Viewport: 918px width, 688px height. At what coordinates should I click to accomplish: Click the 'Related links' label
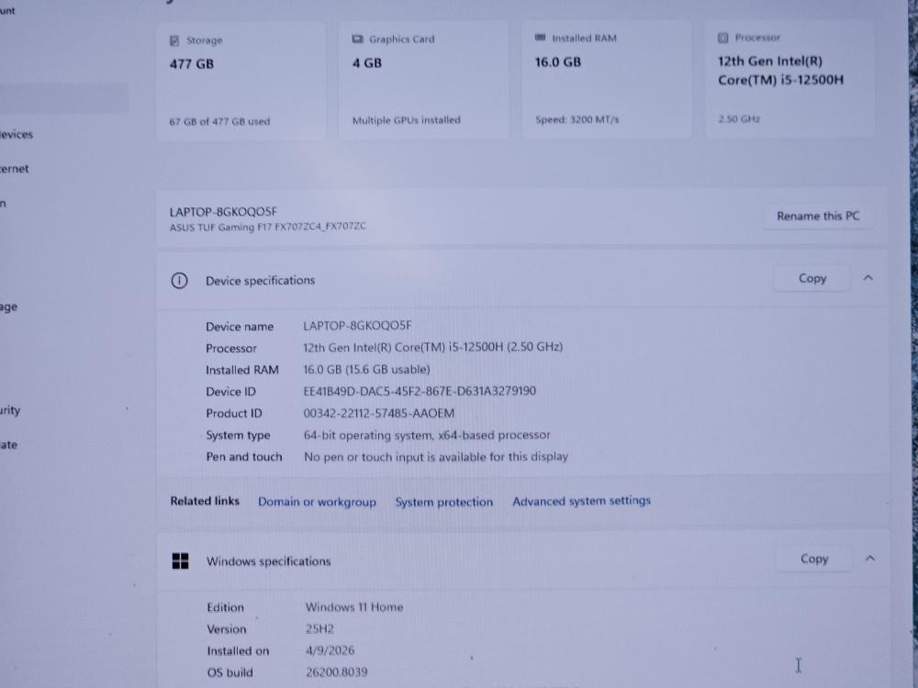pos(205,501)
